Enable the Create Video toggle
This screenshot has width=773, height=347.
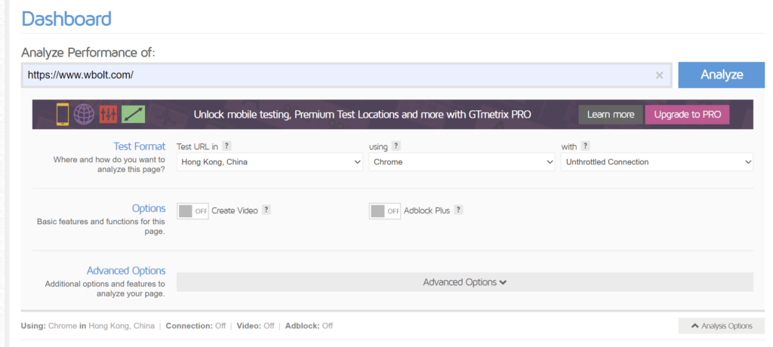[x=193, y=211]
